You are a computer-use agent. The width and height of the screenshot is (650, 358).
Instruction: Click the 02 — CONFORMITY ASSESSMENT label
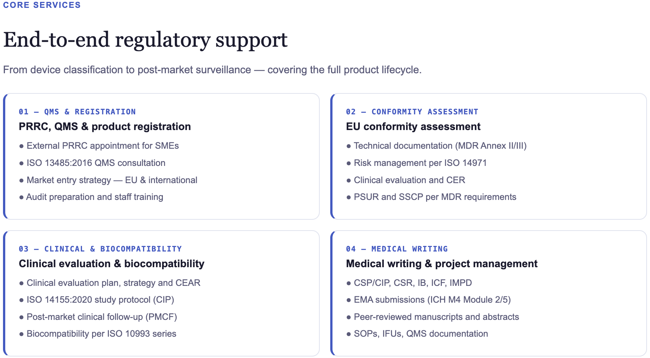click(x=412, y=112)
